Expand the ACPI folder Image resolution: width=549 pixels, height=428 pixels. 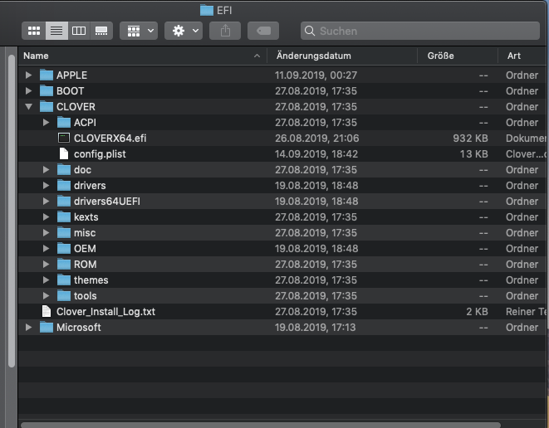click(x=46, y=123)
